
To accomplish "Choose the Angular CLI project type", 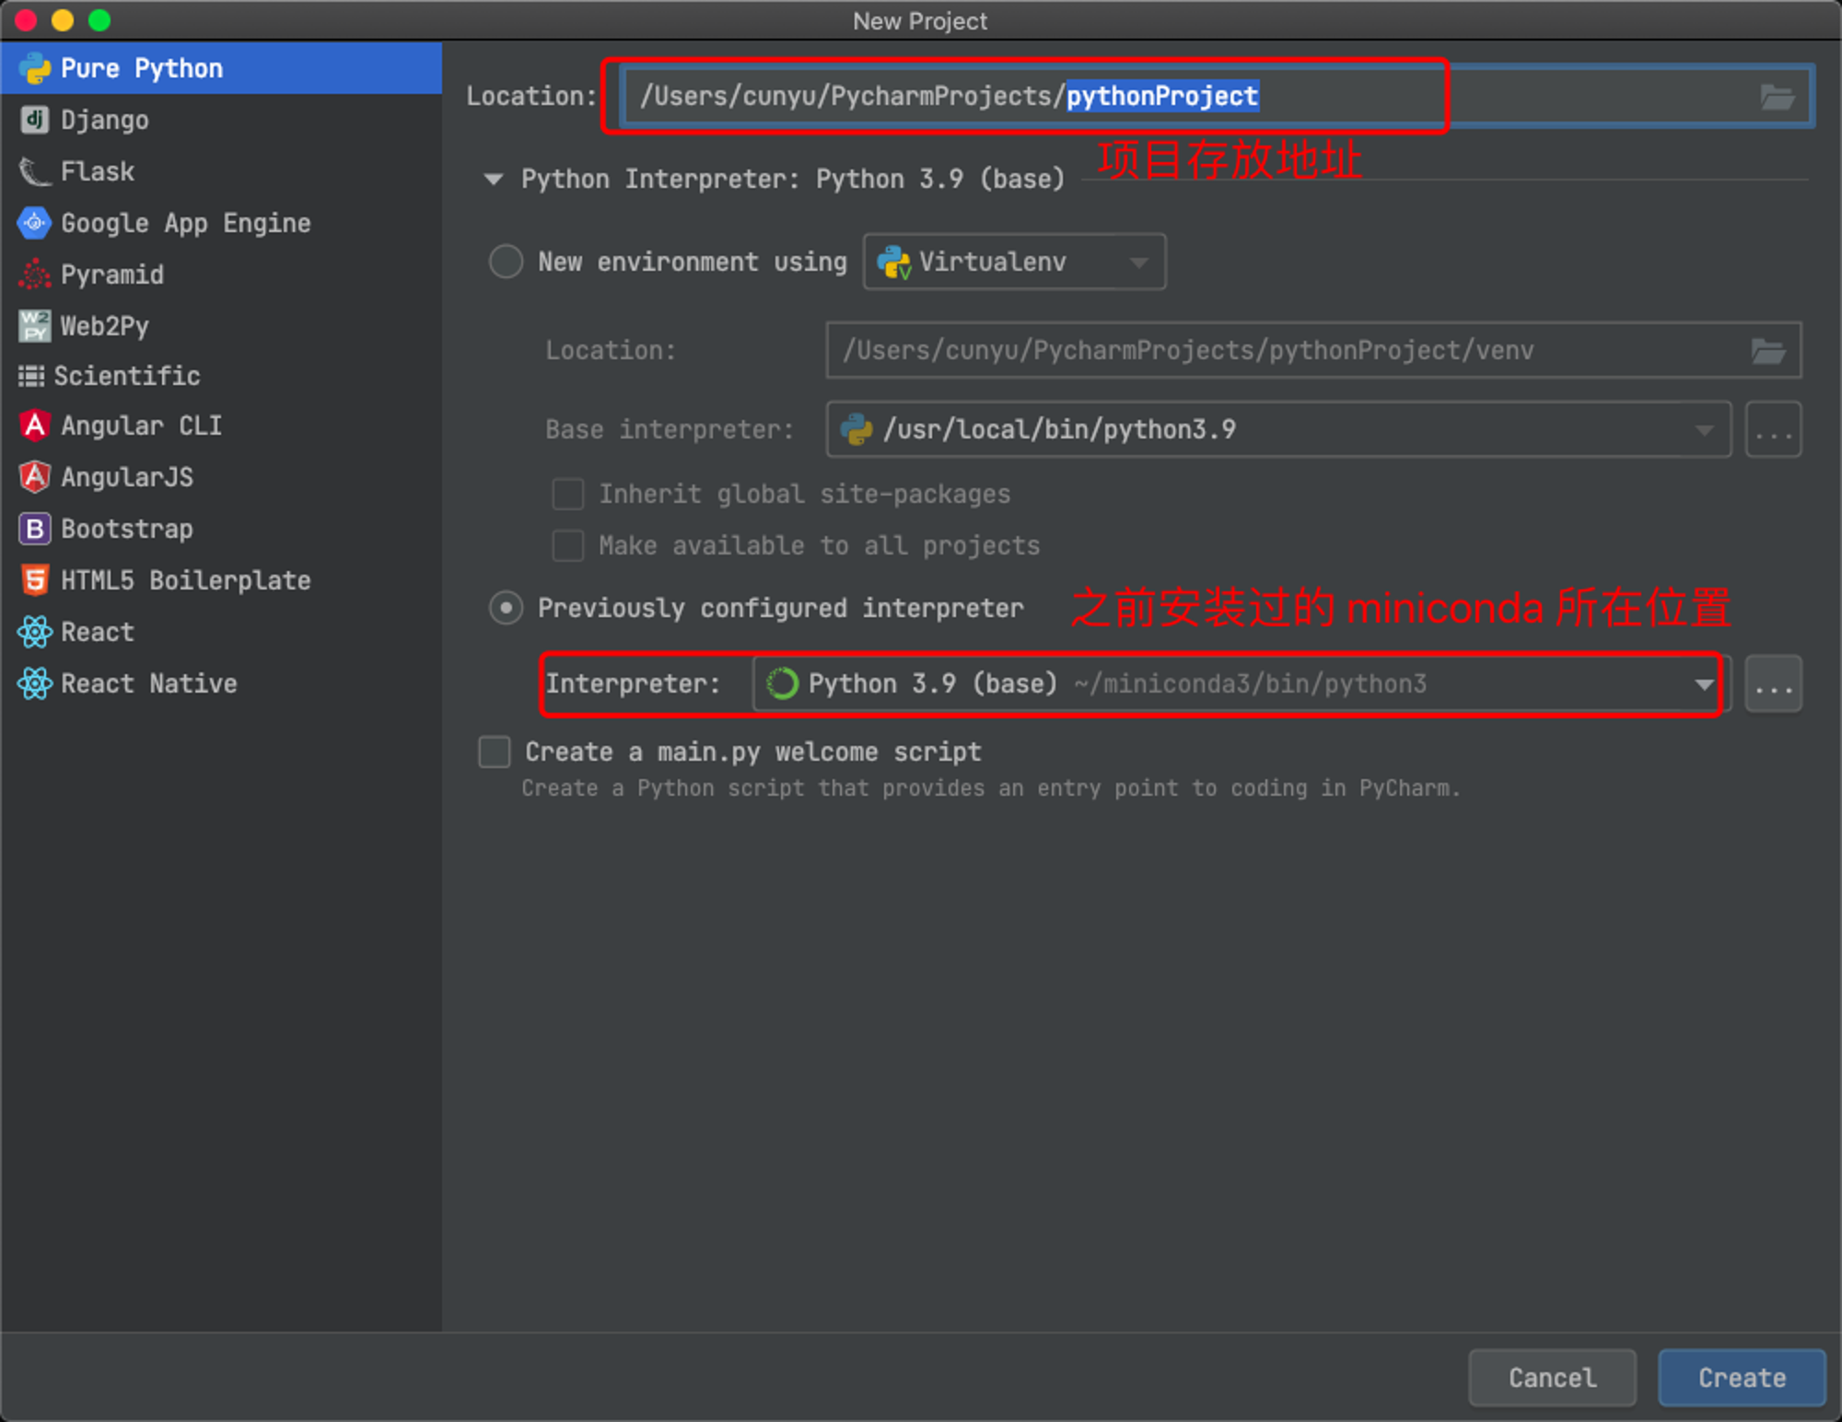I will click(221, 425).
